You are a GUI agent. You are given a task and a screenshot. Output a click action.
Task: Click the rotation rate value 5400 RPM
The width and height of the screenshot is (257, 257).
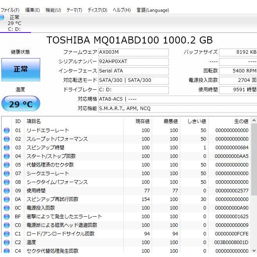(x=238, y=71)
